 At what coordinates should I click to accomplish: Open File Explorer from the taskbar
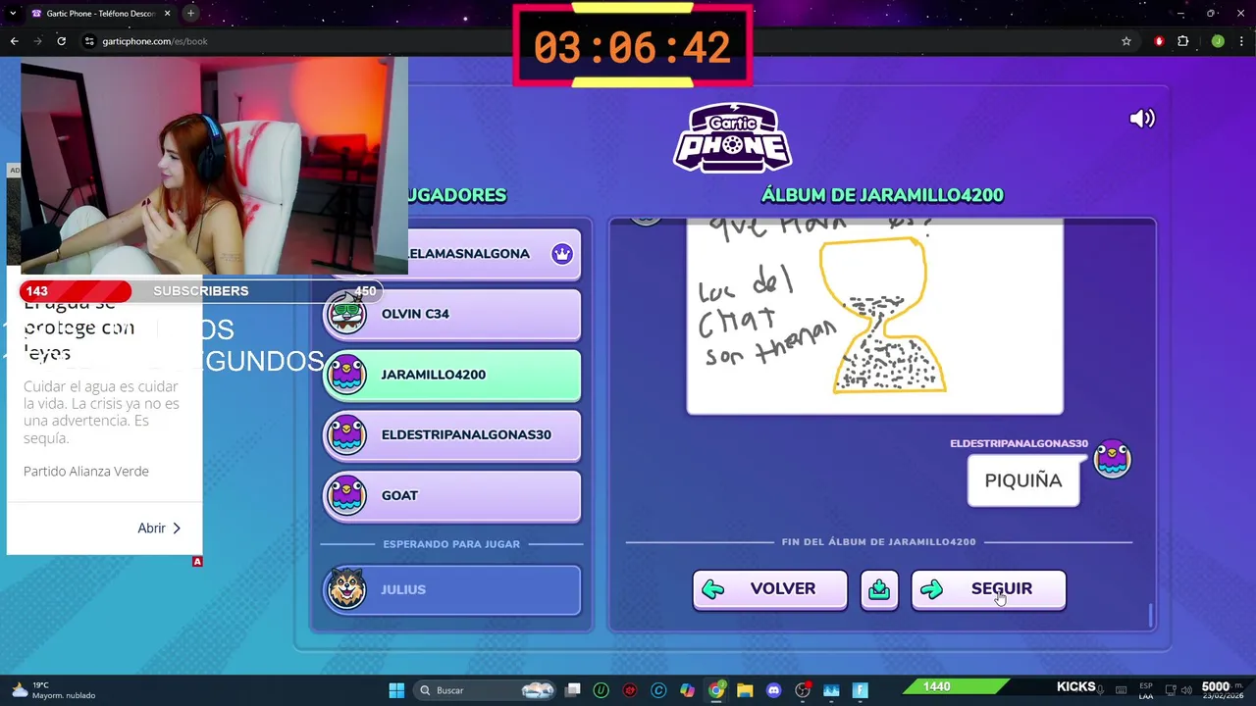pos(745,690)
